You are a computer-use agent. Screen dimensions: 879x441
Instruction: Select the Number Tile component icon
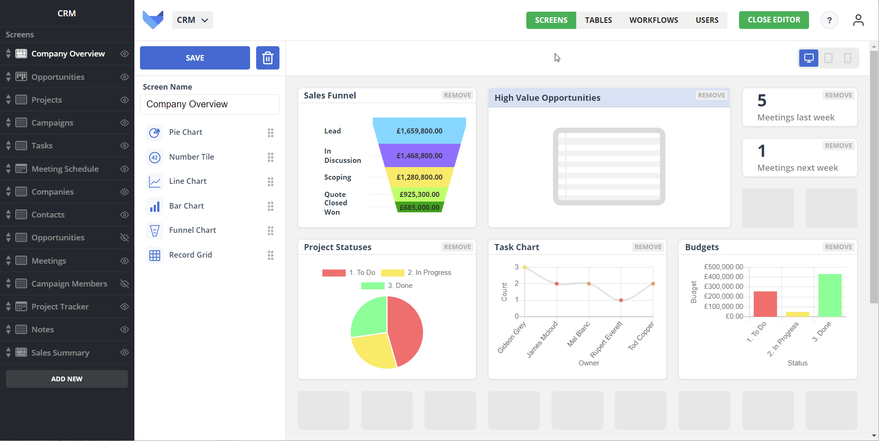pyautogui.click(x=154, y=157)
